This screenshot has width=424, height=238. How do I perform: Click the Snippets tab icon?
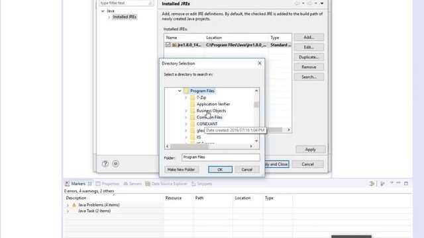click(x=193, y=184)
